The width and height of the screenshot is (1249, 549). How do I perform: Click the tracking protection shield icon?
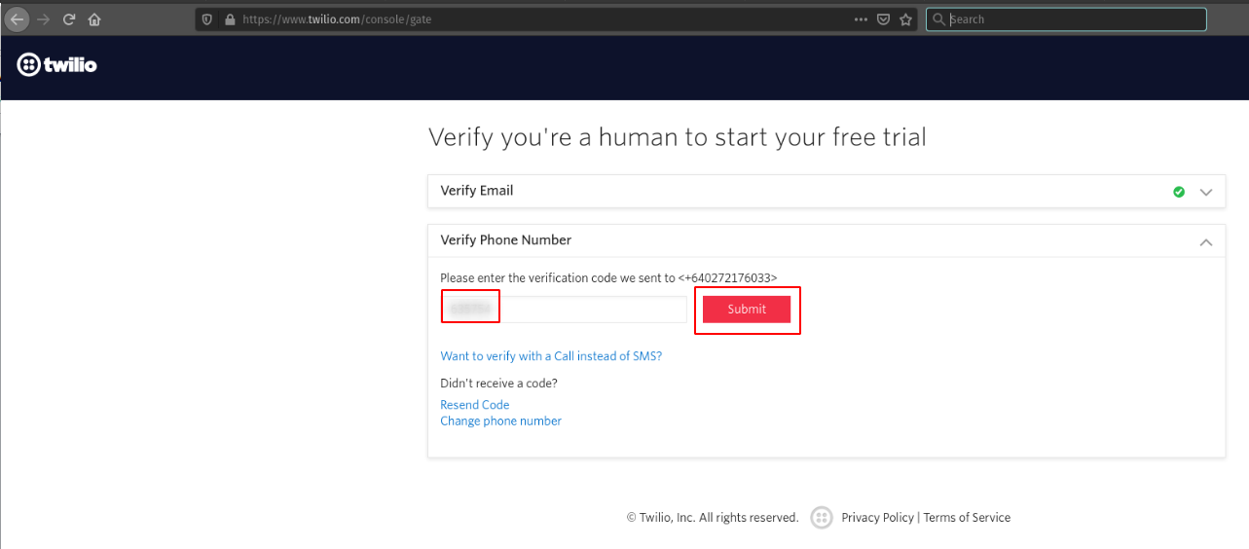coord(206,19)
